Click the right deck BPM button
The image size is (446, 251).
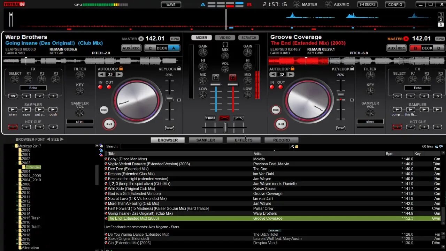[440, 39]
